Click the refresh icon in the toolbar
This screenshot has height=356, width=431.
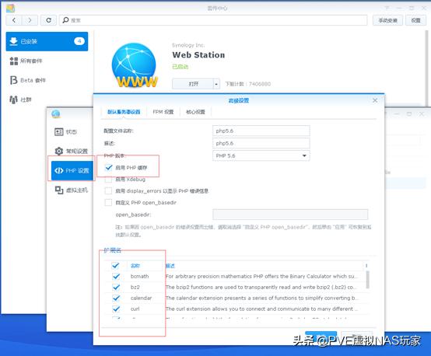[x=48, y=20]
